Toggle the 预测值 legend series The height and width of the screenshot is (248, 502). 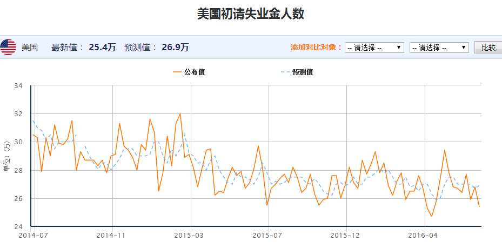(x=297, y=72)
